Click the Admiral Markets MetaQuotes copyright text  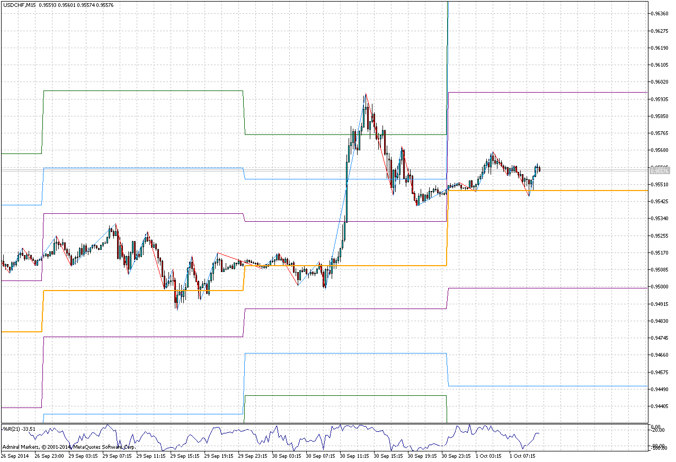69,447
